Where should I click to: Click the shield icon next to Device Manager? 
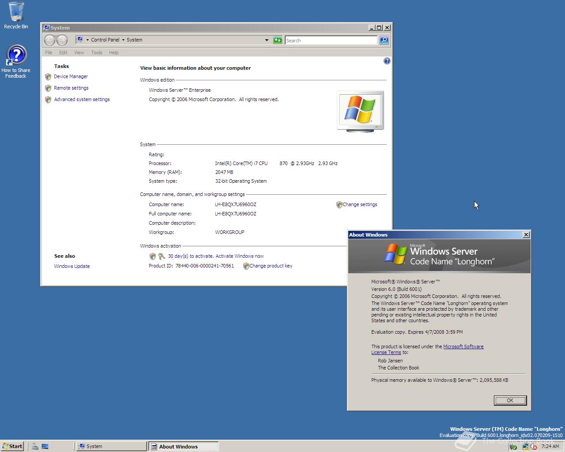[x=48, y=77]
